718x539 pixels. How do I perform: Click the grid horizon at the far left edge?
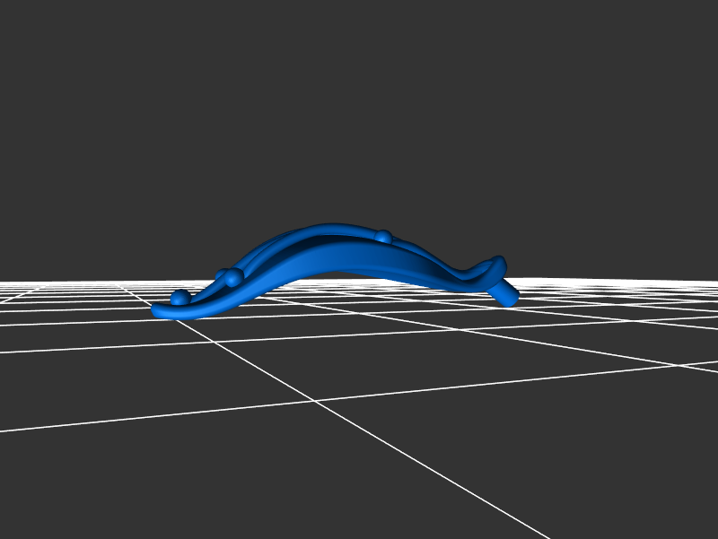[4, 283]
